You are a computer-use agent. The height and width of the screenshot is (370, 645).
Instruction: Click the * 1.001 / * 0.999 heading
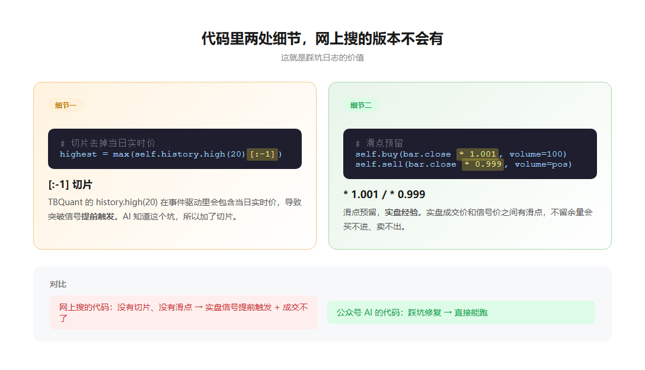[x=384, y=194]
